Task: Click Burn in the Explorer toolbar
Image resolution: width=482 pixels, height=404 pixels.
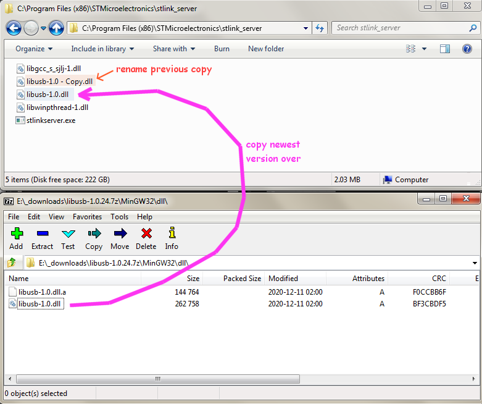Action: (222, 49)
